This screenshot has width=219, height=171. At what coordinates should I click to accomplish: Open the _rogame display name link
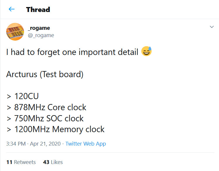tap(38, 28)
